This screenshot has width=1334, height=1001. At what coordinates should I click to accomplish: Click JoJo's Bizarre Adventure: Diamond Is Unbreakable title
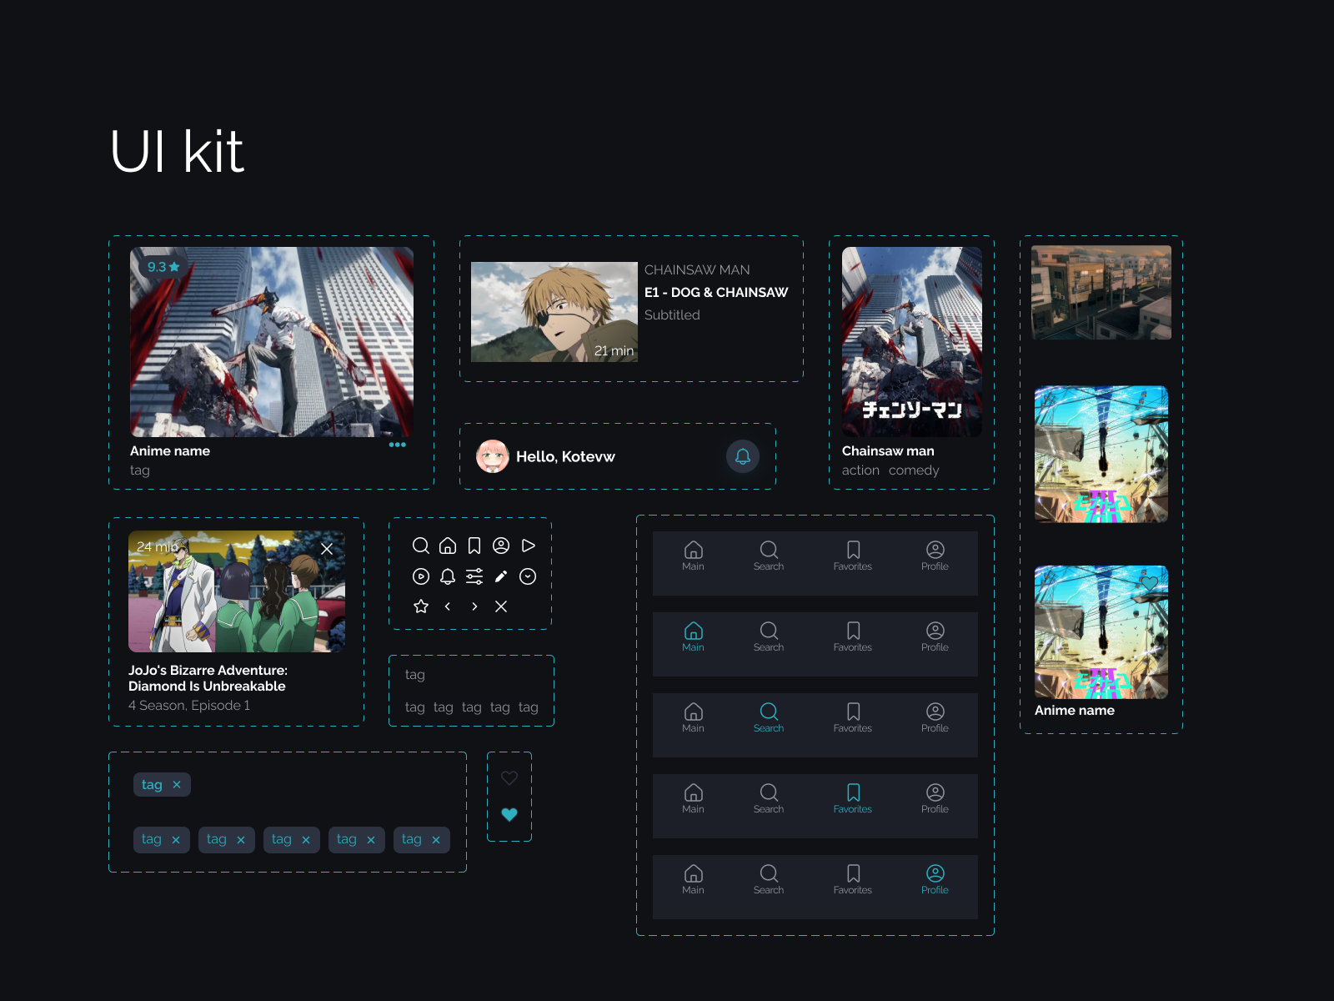point(208,678)
